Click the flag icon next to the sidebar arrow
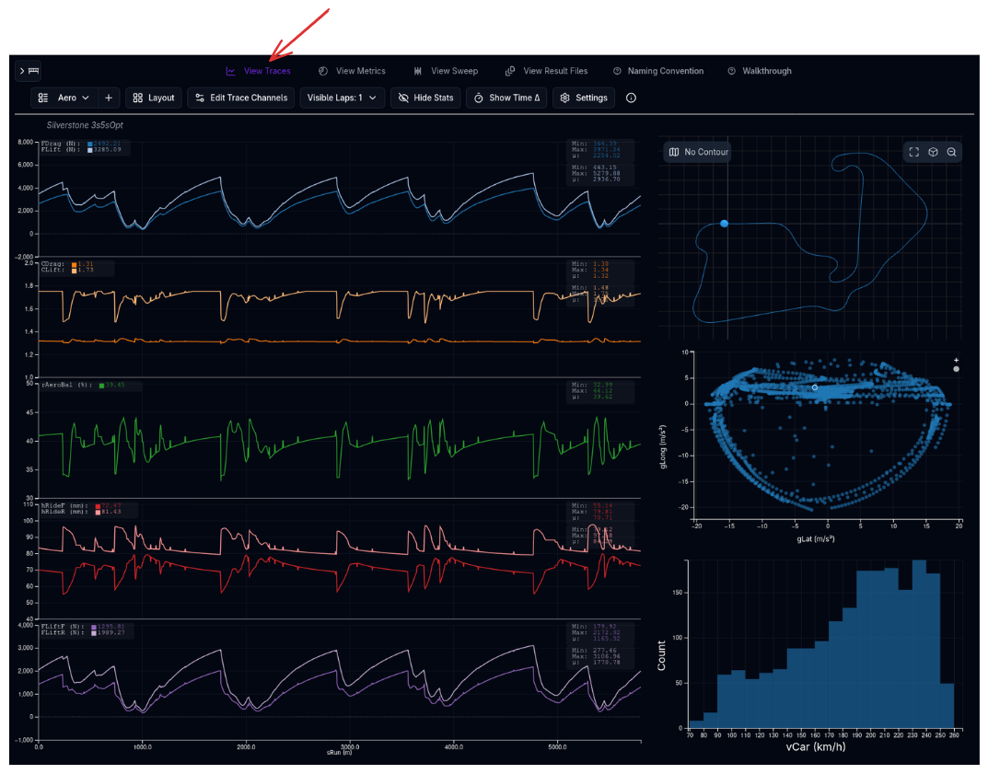 tap(34, 70)
